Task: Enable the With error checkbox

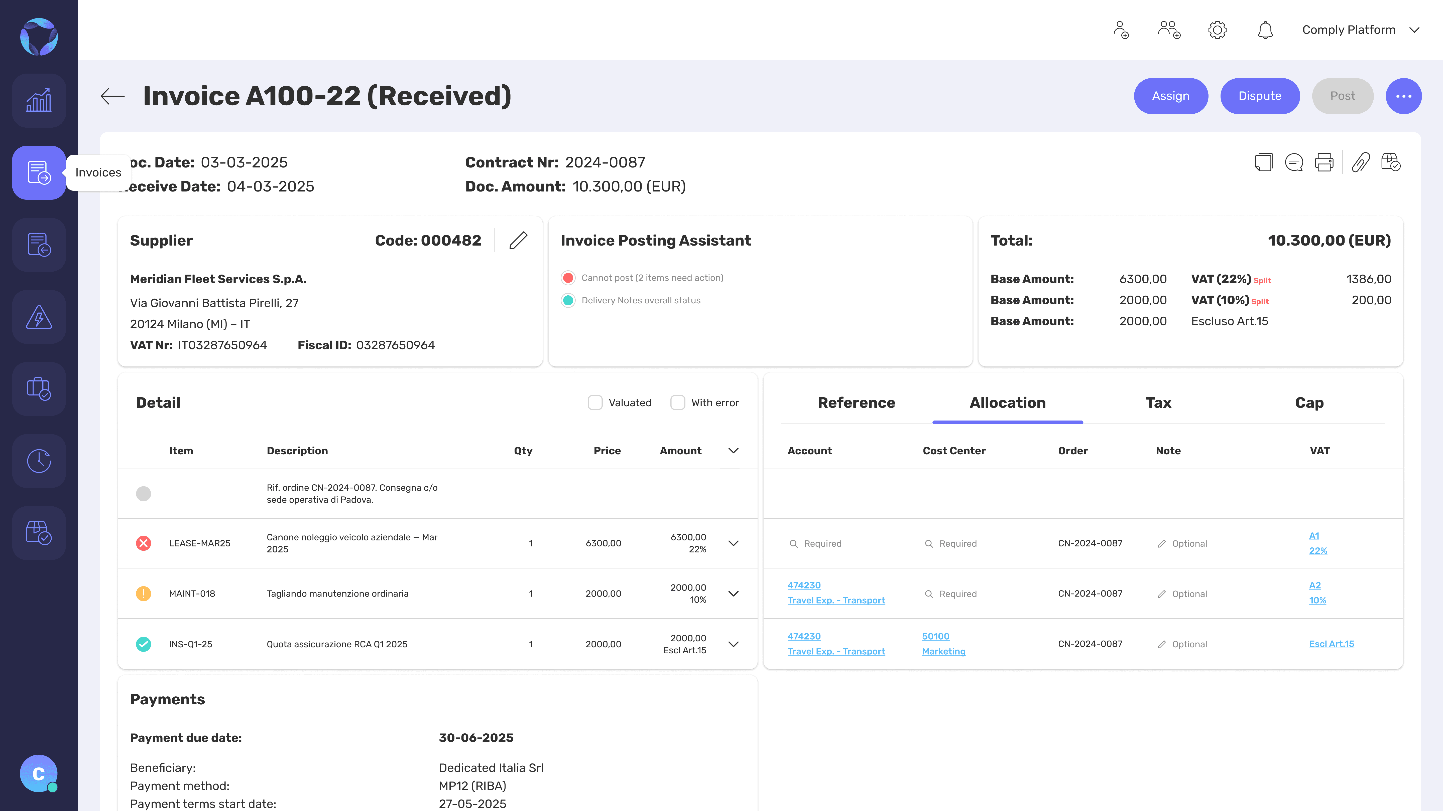Action: point(678,402)
